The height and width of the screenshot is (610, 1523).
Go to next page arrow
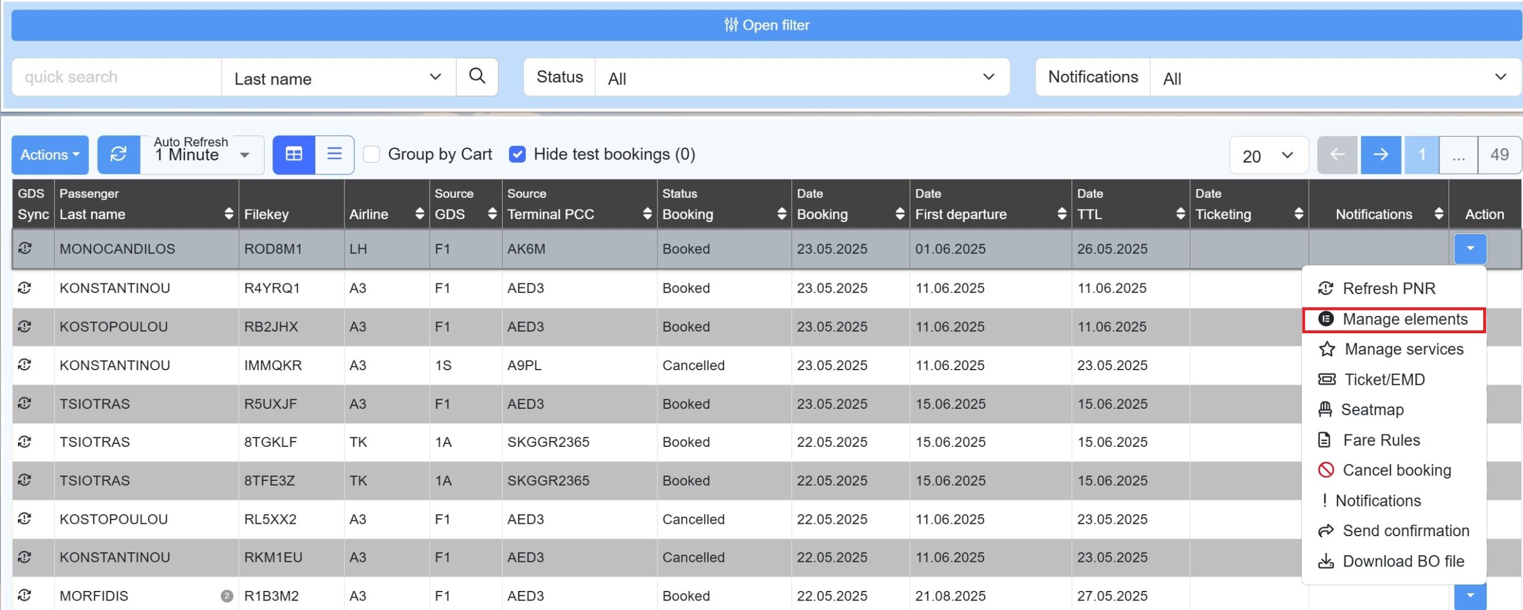point(1381,155)
